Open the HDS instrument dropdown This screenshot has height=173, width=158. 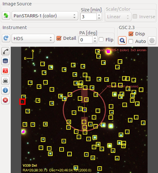pyautogui.click(x=33, y=38)
